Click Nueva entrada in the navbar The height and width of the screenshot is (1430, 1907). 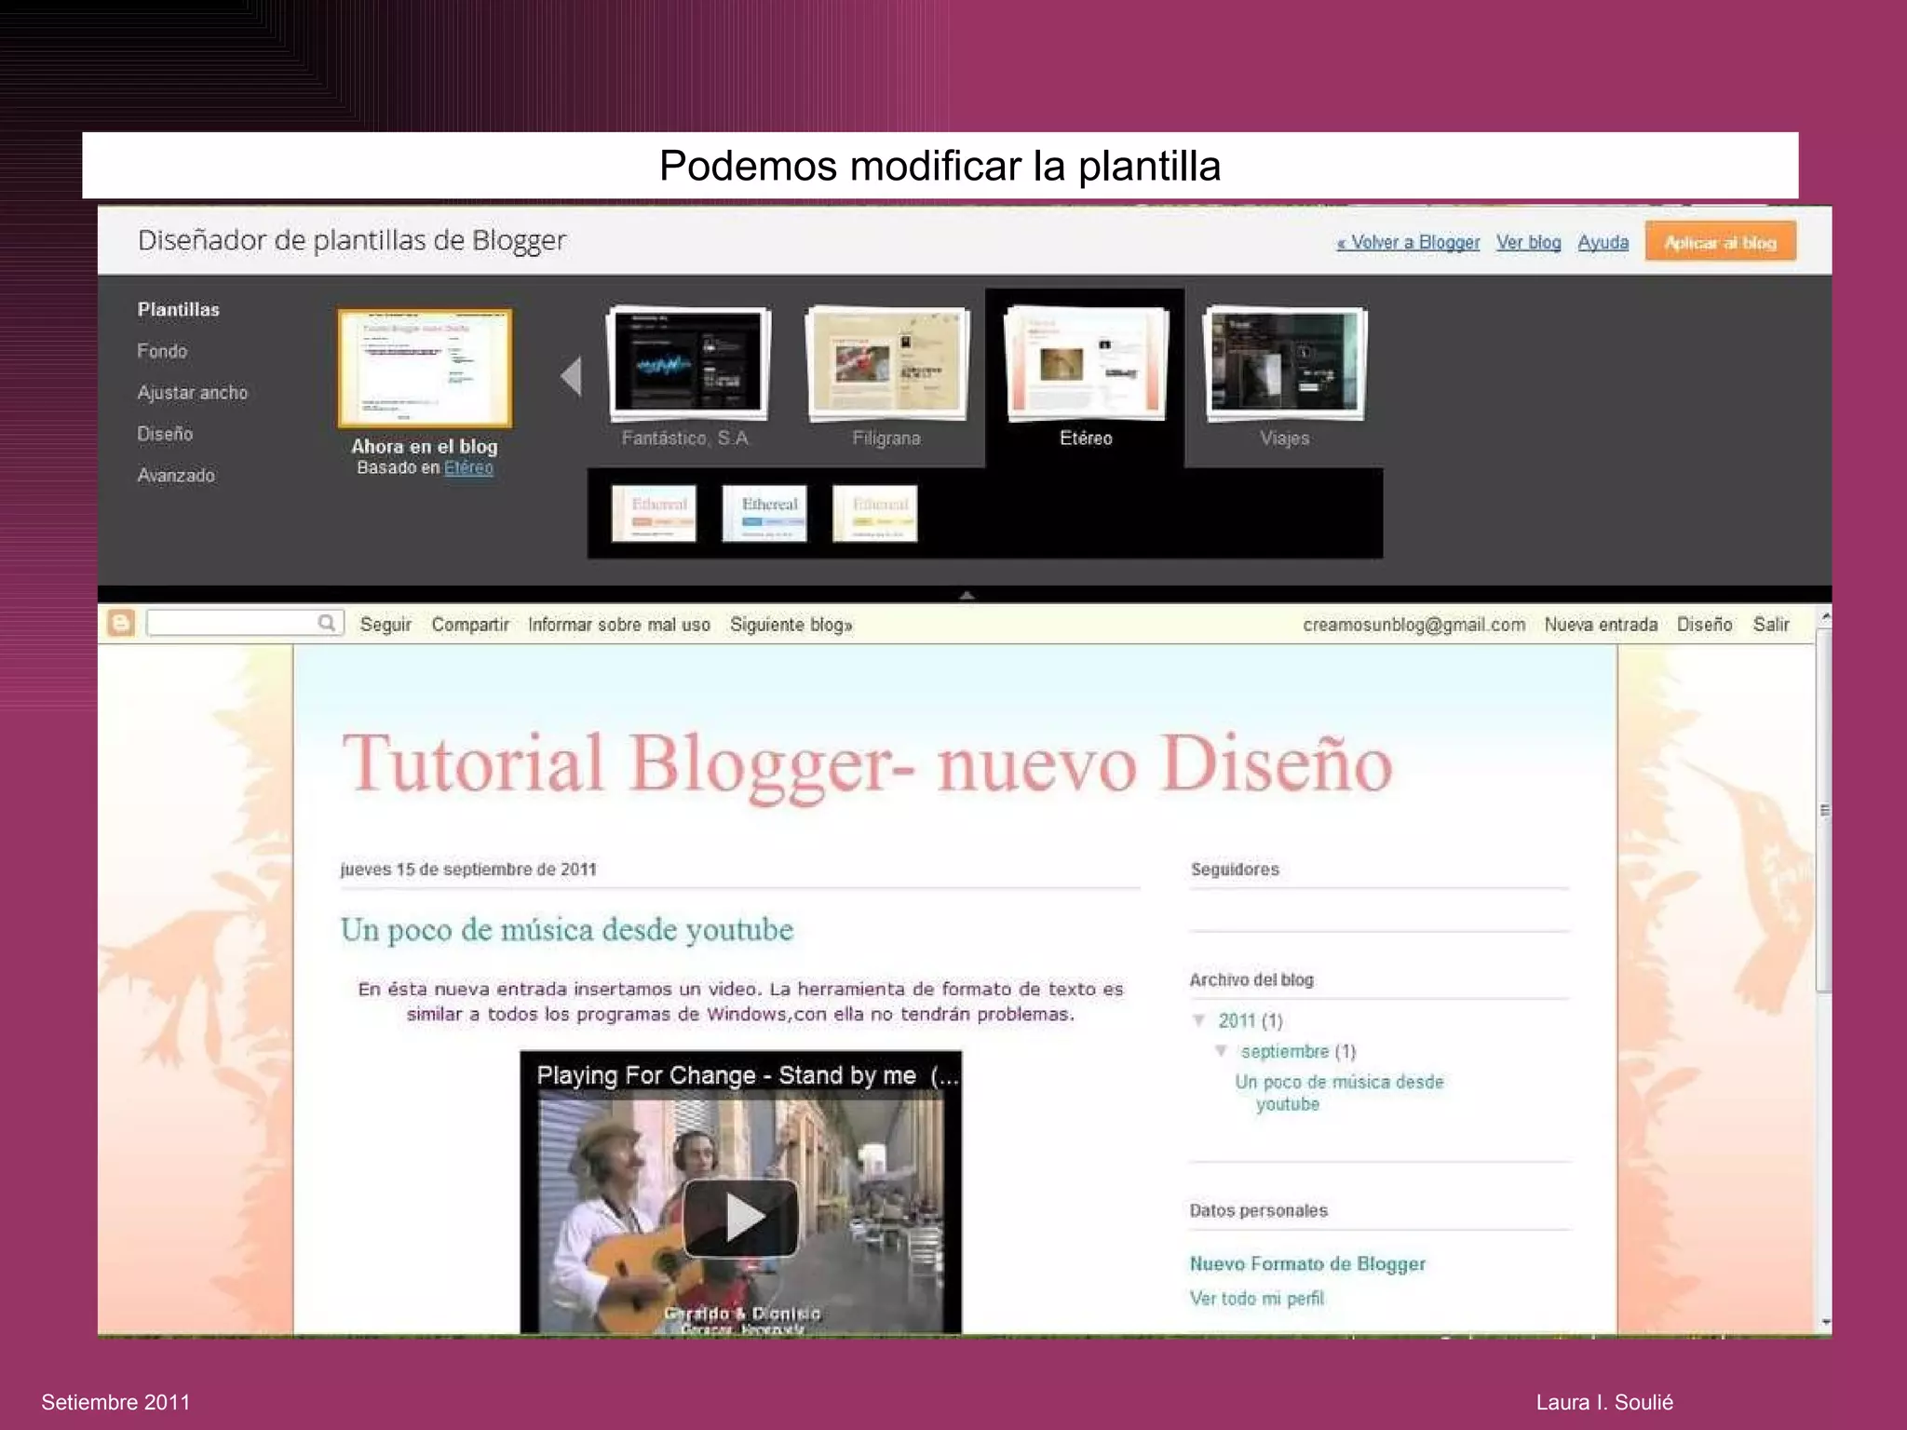tap(1601, 625)
